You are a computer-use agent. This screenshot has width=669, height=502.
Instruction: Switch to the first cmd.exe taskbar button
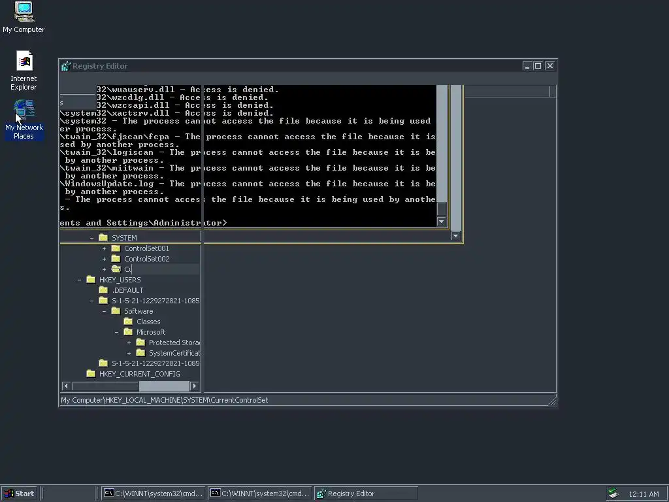click(153, 494)
